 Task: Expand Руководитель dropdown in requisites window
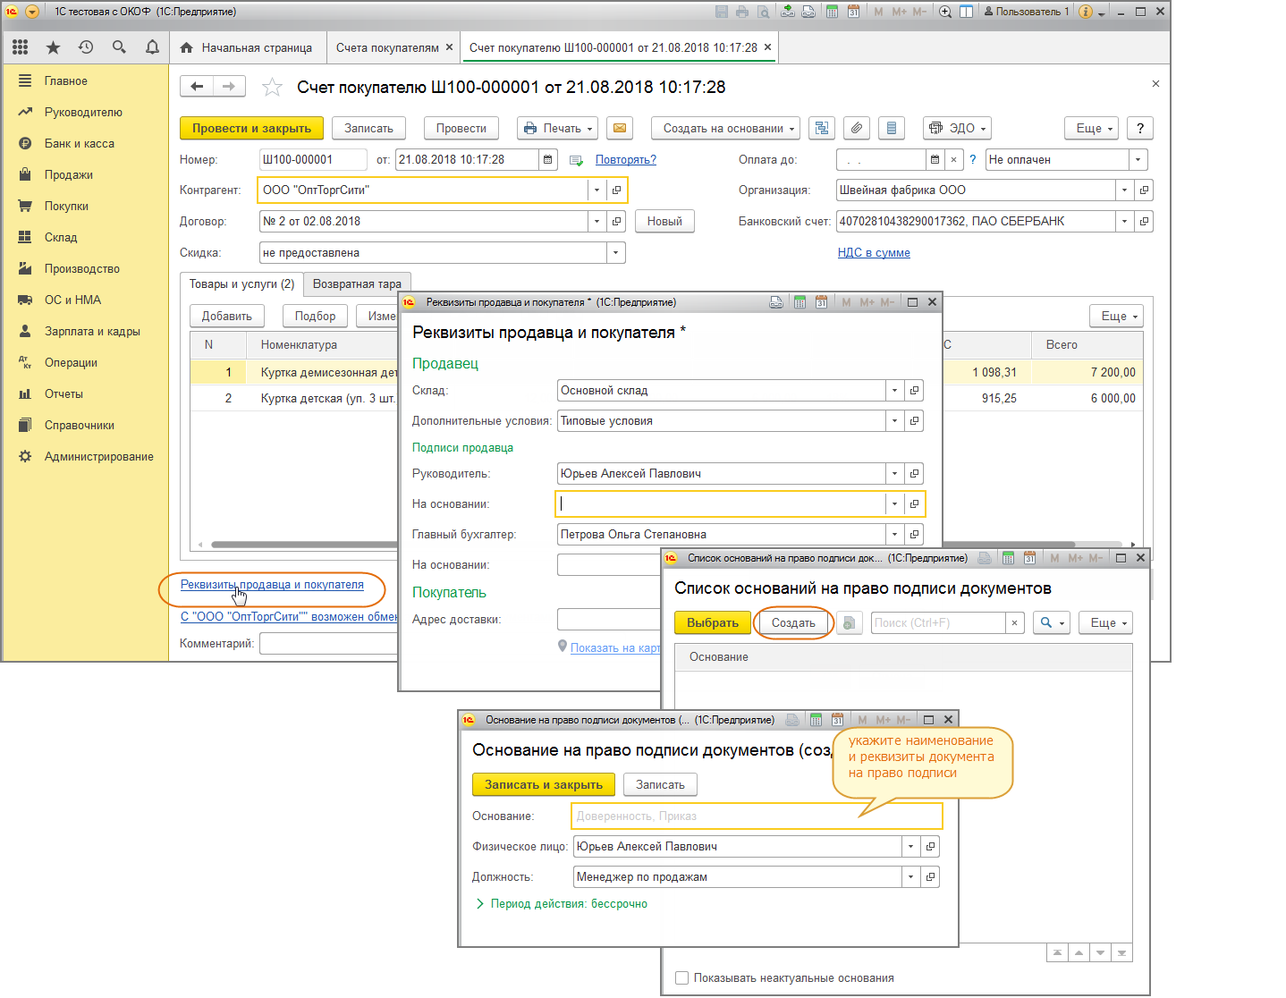pos(894,473)
